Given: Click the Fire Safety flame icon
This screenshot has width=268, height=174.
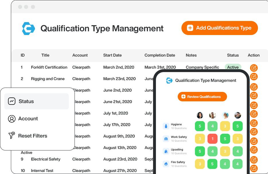Looking at the screenshot, I should click(x=166, y=164).
